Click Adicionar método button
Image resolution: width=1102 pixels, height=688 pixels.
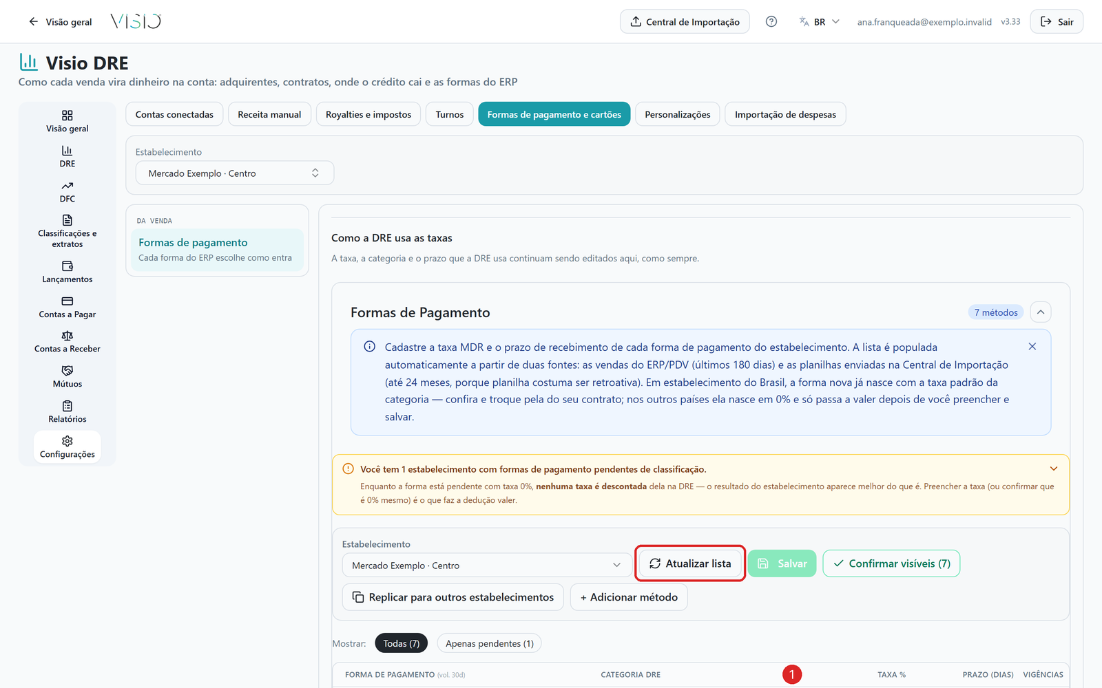[629, 596]
